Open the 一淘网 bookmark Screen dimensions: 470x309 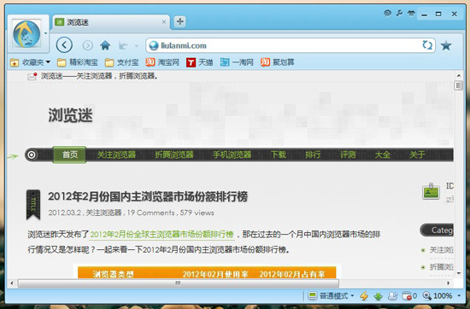tap(237, 62)
